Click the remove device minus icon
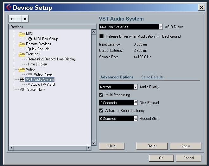The height and width of the screenshot is (166, 209). (x=18, y=19)
